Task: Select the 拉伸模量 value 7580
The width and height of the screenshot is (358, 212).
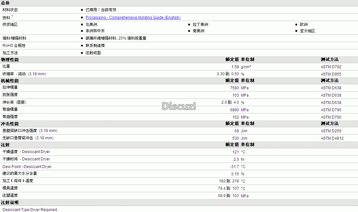Action: 234,88
